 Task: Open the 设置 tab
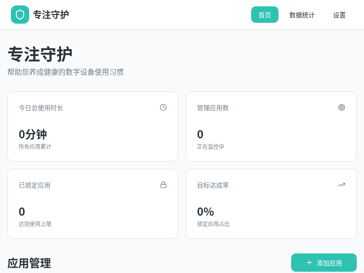pyautogui.click(x=339, y=15)
